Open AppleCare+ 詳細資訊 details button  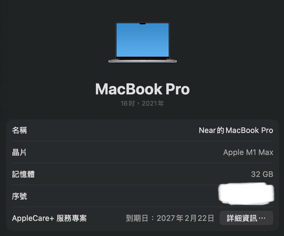[246, 218]
